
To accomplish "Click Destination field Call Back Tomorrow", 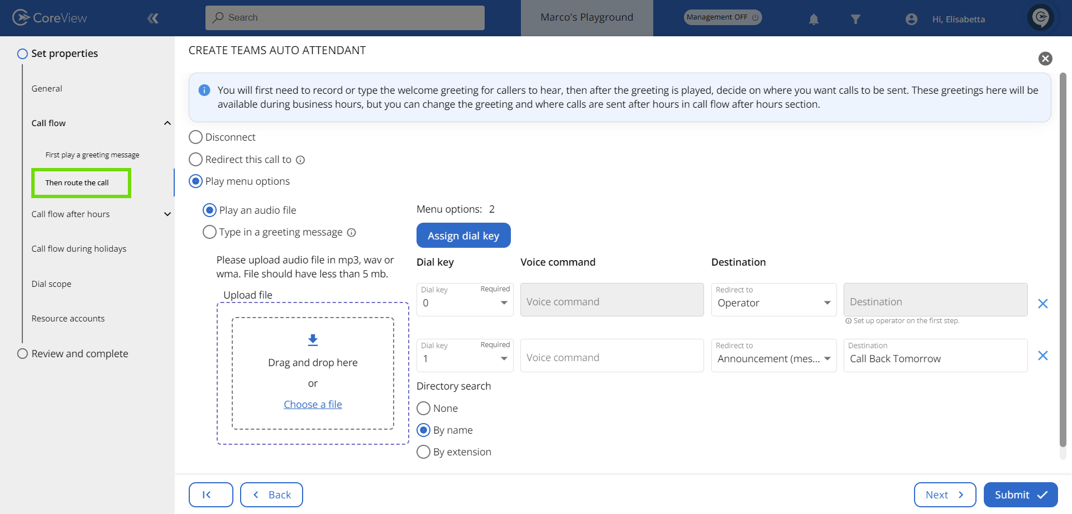I will click(935, 356).
